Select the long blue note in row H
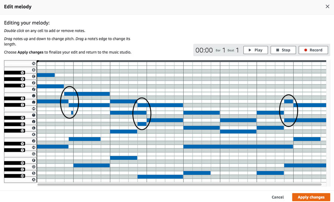The image size is (334, 202). click(238, 147)
